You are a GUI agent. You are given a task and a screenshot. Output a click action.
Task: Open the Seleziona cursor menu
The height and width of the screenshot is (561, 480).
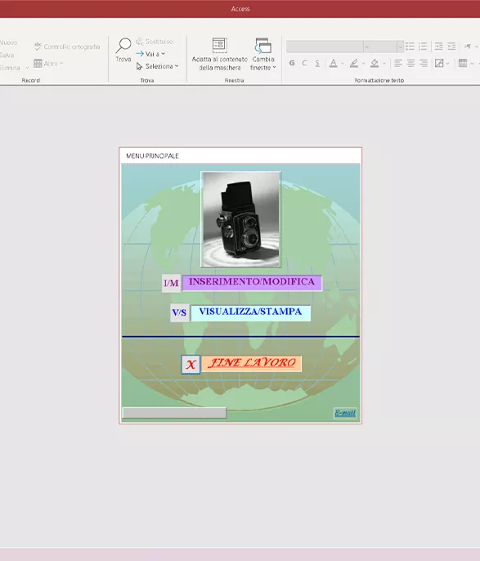tap(157, 66)
